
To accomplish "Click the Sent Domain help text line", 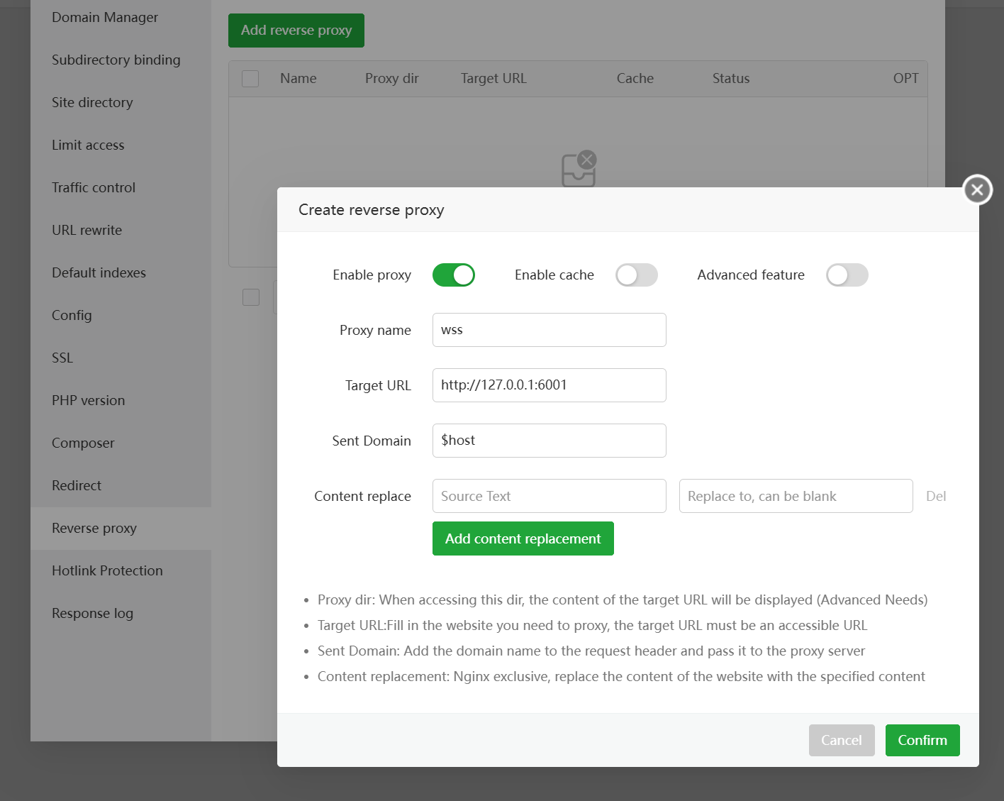I will coord(591,651).
